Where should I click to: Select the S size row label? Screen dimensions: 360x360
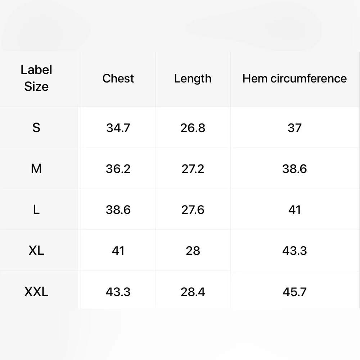[36, 127]
